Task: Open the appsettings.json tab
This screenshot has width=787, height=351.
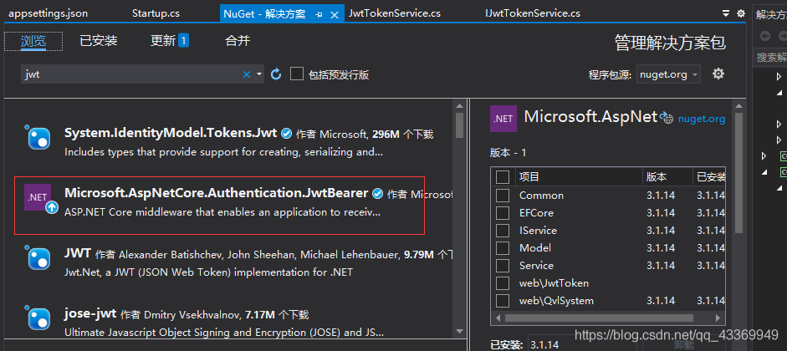Action: [x=49, y=13]
